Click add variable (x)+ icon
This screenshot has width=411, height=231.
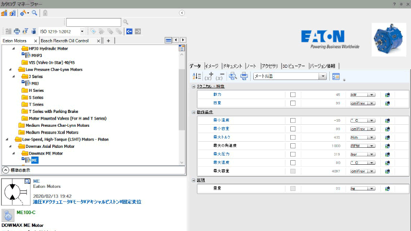pyautogui.click(x=209, y=76)
